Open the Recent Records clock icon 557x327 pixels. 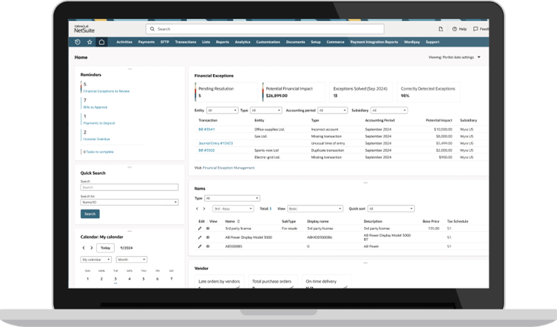[x=77, y=42]
